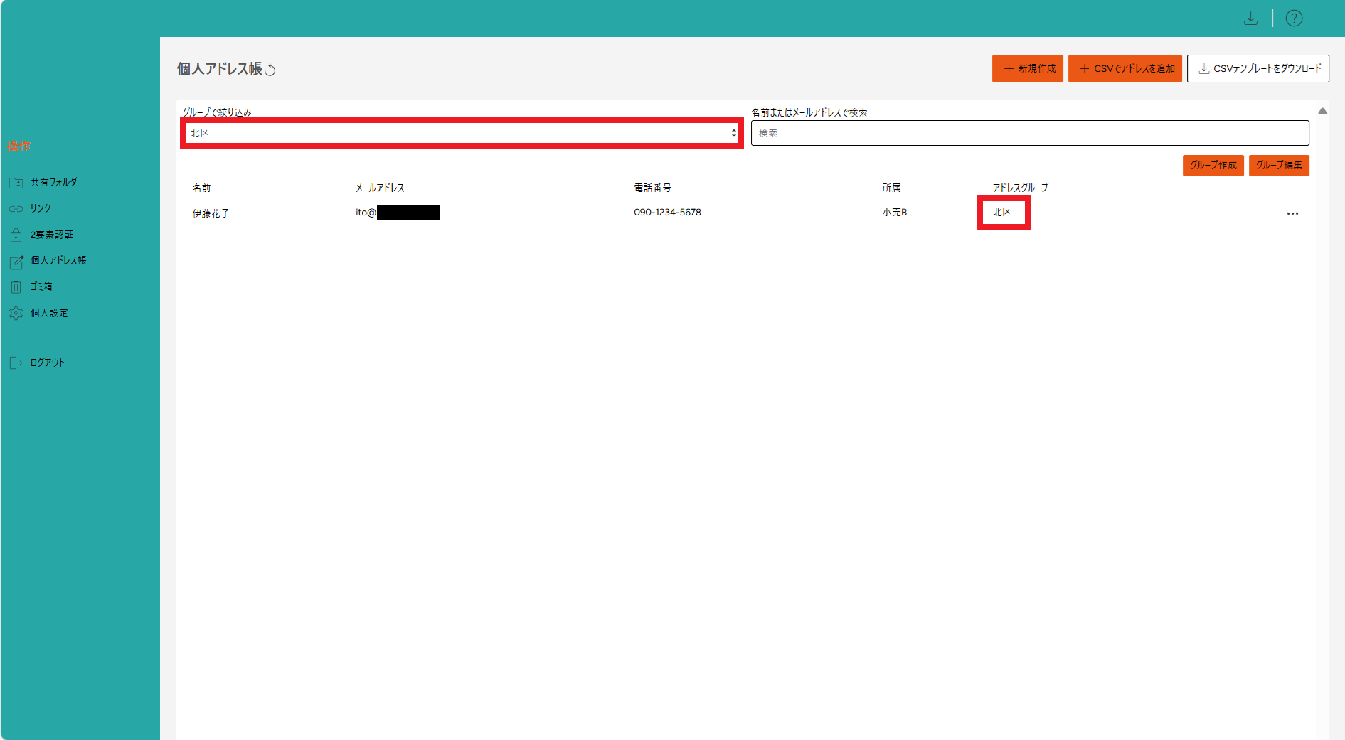Open 共有フォルダ from the sidebar

tap(53, 183)
